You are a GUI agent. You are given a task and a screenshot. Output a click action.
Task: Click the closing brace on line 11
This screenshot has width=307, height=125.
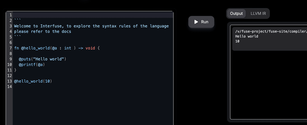pyautogui.click(x=15, y=70)
